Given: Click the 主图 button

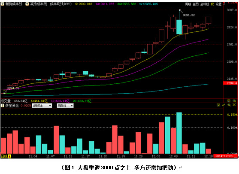Looking at the screenshot, I should coord(196,4).
